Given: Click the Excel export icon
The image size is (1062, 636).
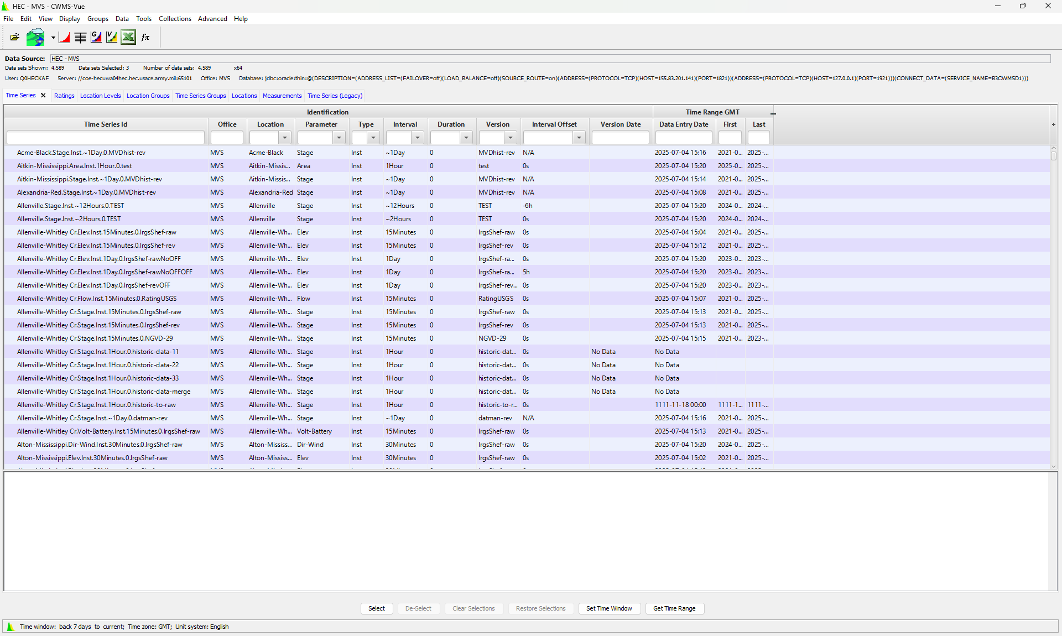Looking at the screenshot, I should pos(128,38).
